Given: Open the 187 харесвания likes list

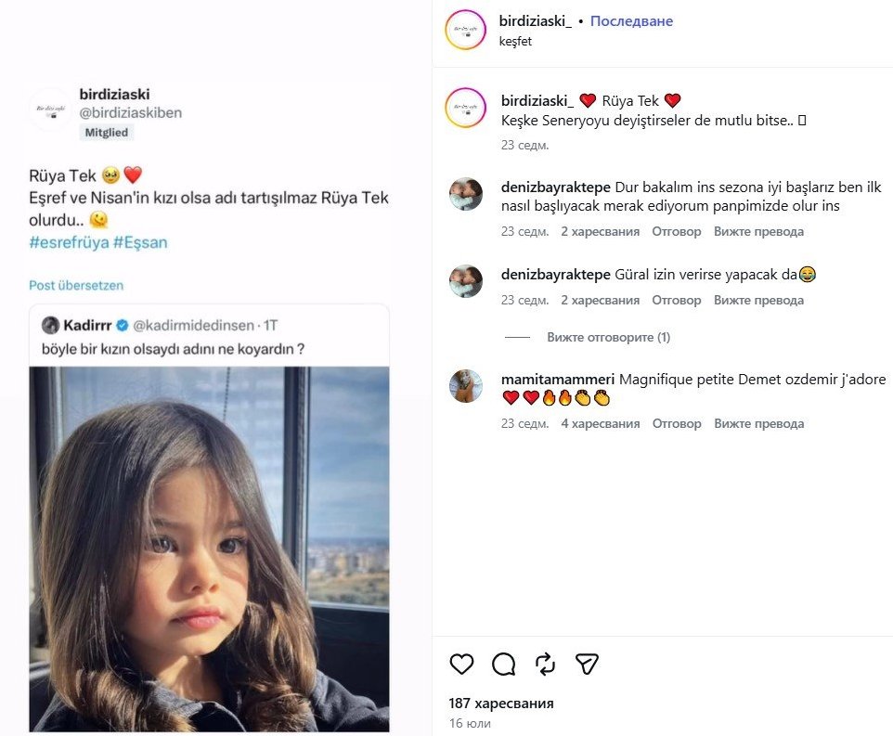Looking at the screenshot, I should point(501,704).
